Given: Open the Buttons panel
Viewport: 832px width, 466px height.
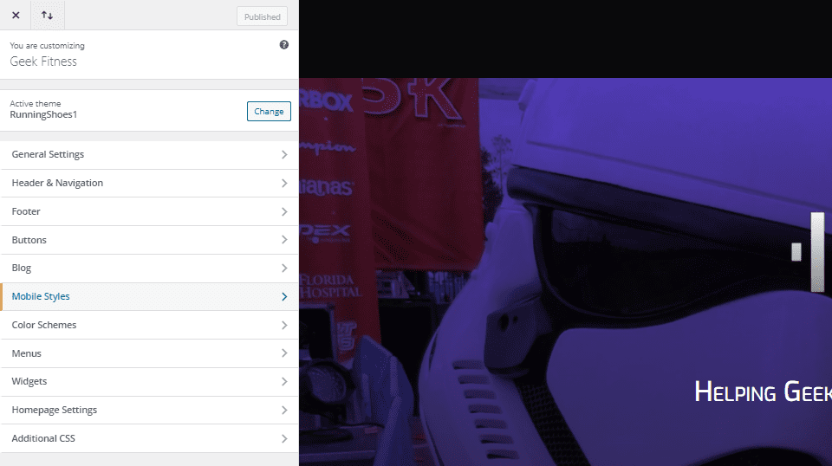Looking at the screenshot, I should tap(149, 240).
